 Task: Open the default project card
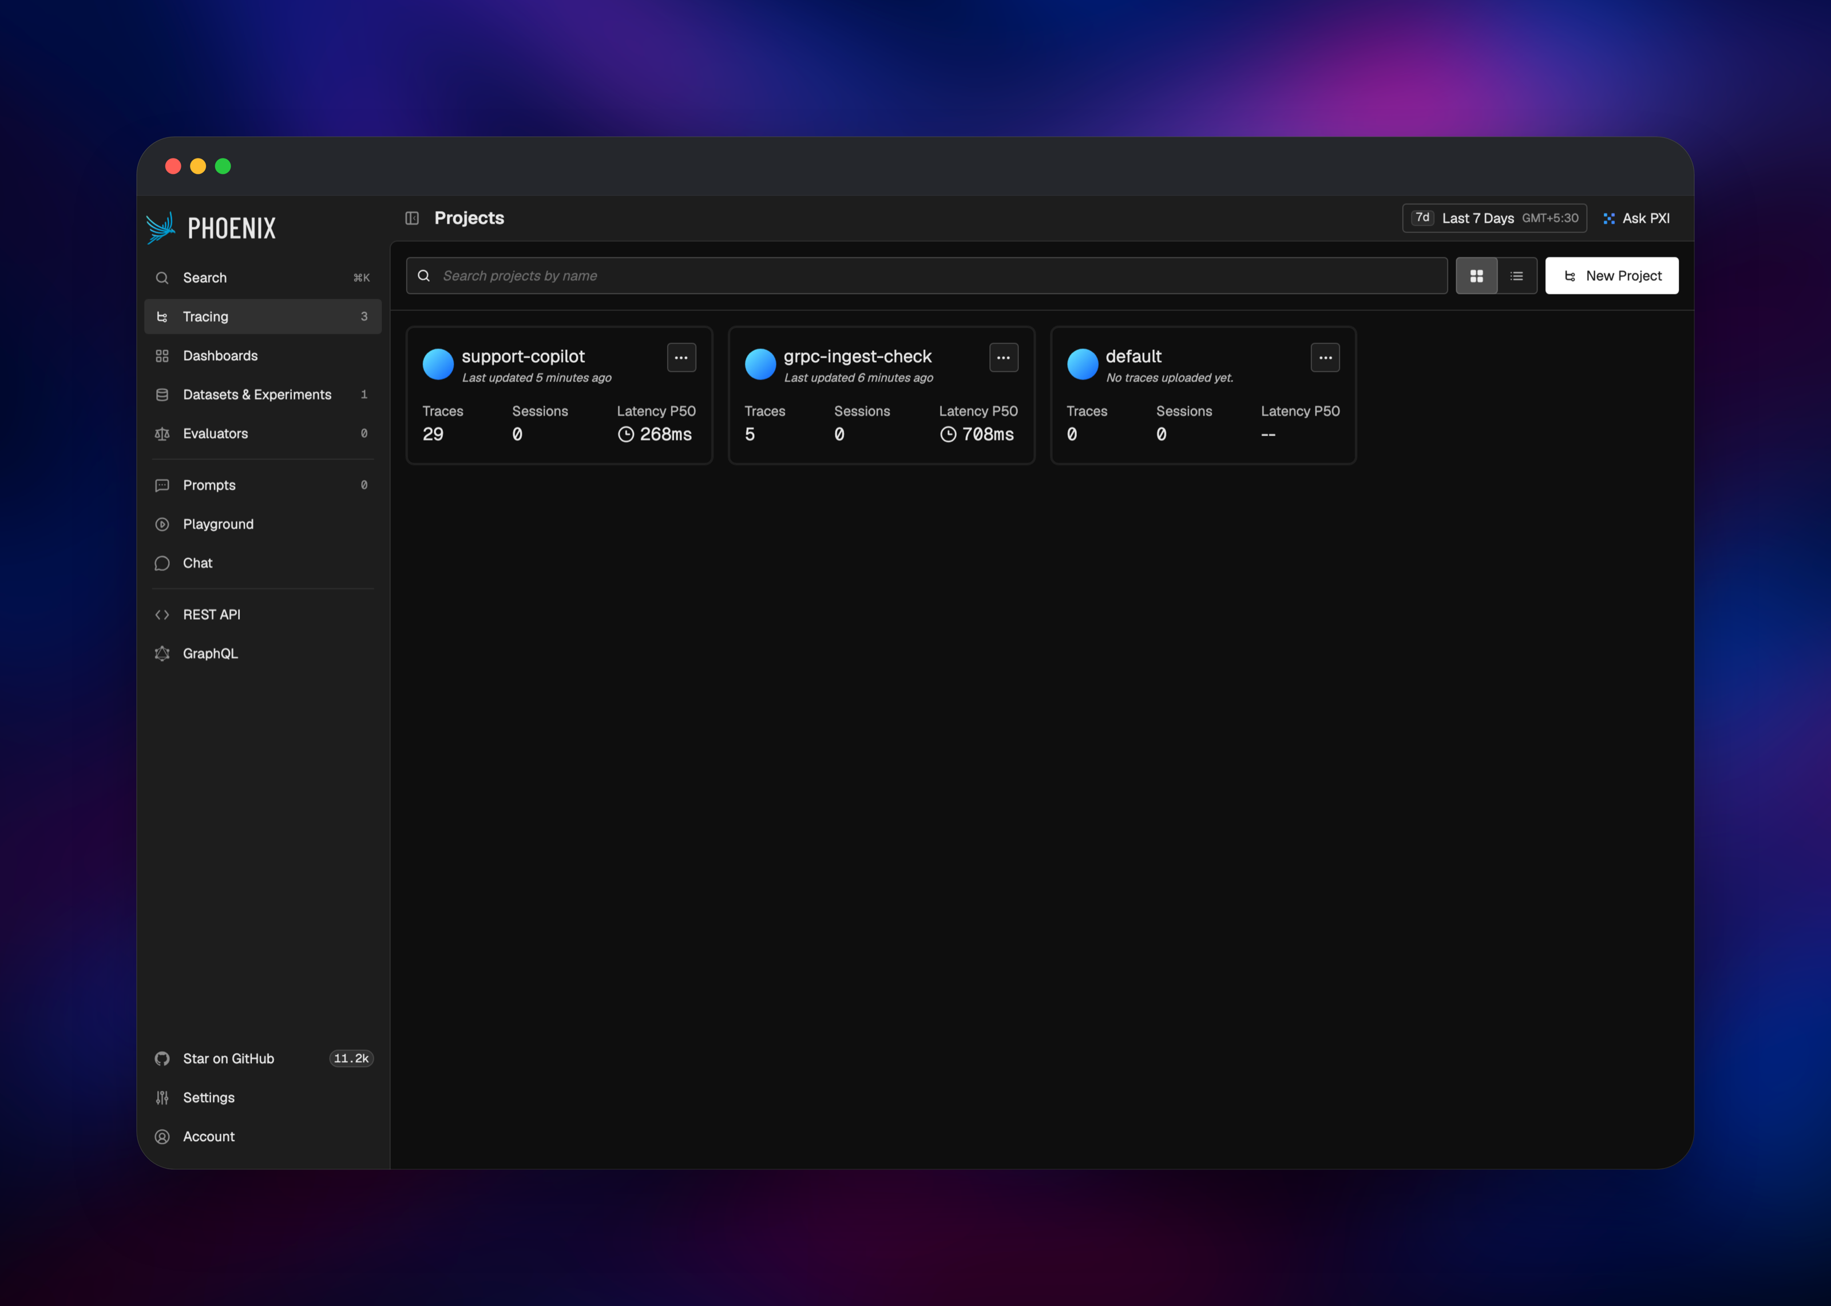(1203, 395)
